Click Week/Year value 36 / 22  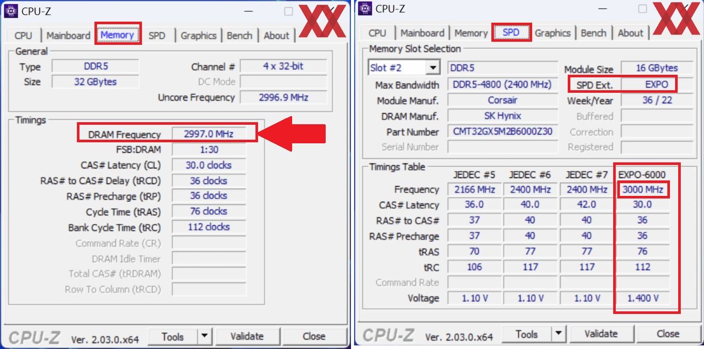[657, 100]
